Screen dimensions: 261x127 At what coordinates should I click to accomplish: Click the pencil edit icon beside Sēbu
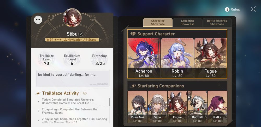(x=81, y=34)
